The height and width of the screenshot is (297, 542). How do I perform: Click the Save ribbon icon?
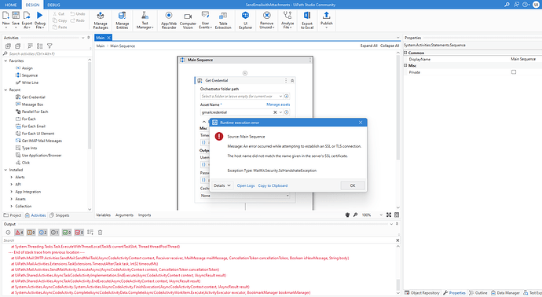(16, 16)
